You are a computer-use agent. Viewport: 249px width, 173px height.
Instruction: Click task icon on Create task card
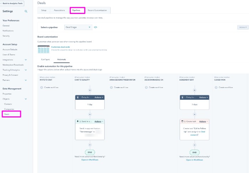coord(182,121)
